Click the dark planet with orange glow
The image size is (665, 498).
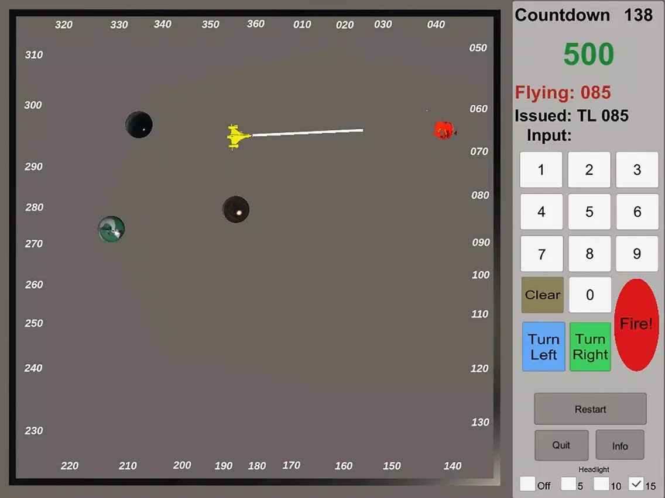click(x=236, y=209)
